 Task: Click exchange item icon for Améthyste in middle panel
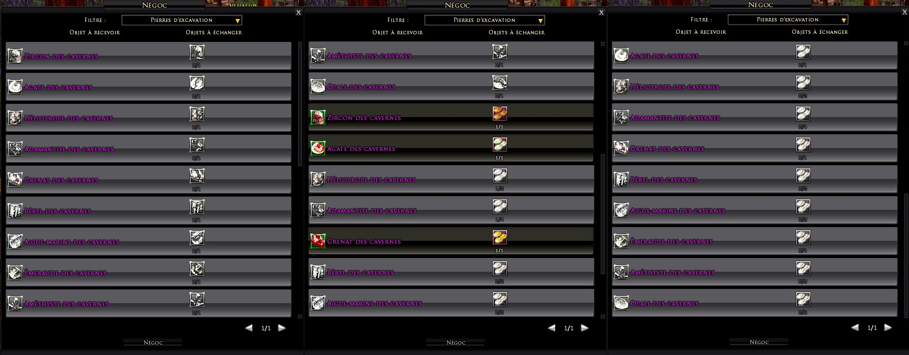point(499,51)
